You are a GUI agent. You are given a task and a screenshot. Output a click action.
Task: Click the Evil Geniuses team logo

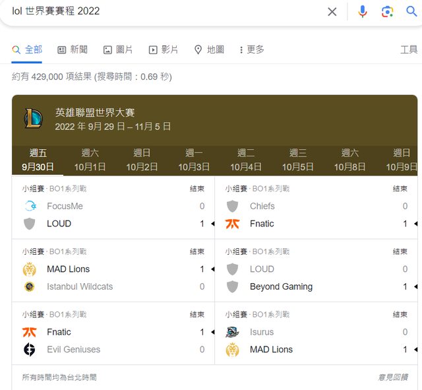[x=29, y=350]
